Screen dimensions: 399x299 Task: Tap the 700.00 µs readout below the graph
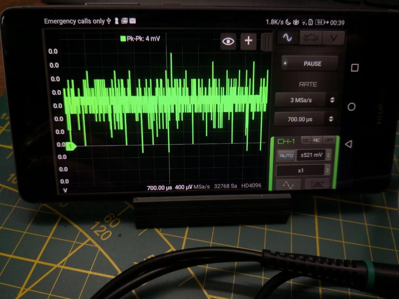tap(159, 188)
